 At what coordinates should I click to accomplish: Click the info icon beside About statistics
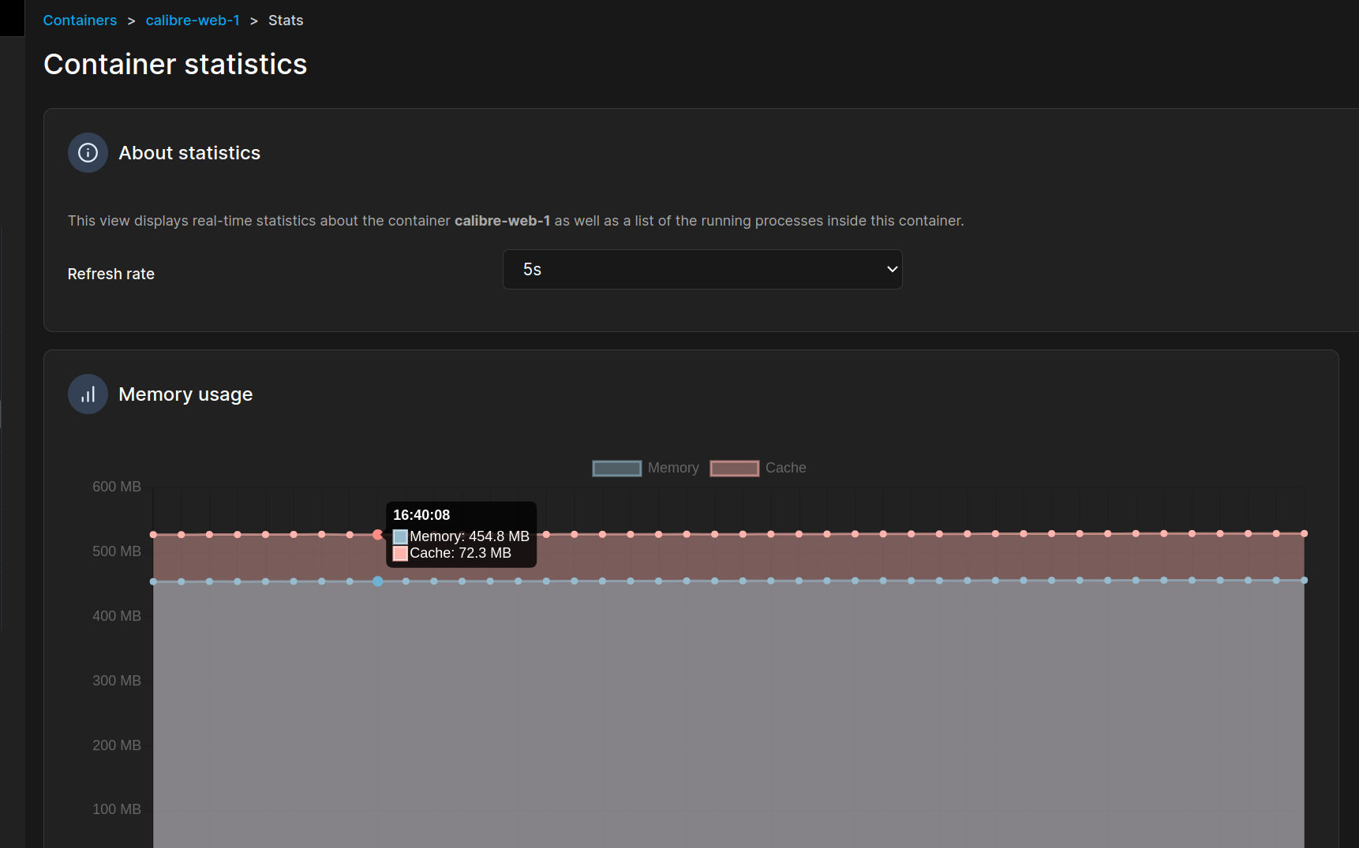(88, 153)
